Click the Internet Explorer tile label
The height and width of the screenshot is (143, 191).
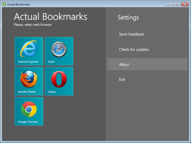click(x=28, y=62)
